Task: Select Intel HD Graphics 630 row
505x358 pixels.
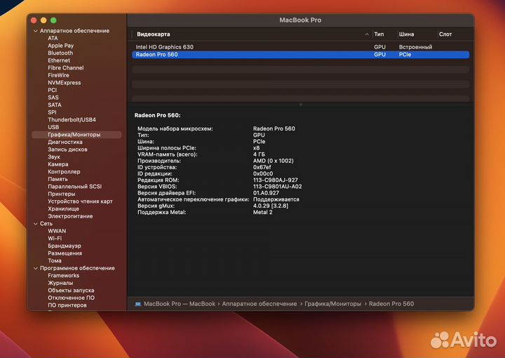Action: click(x=300, y=47)
